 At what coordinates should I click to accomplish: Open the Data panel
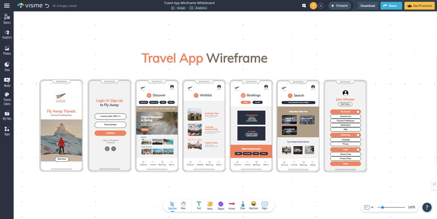pos(7,67)
